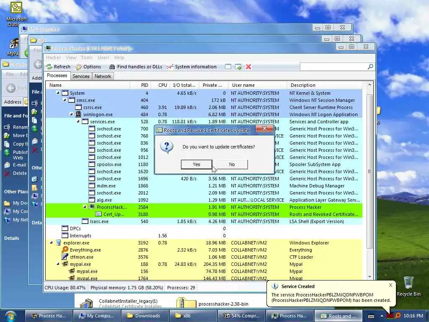The width and height of the screenshot is (429, 322).
Task: Open the Tools menu
Action: 87,57
